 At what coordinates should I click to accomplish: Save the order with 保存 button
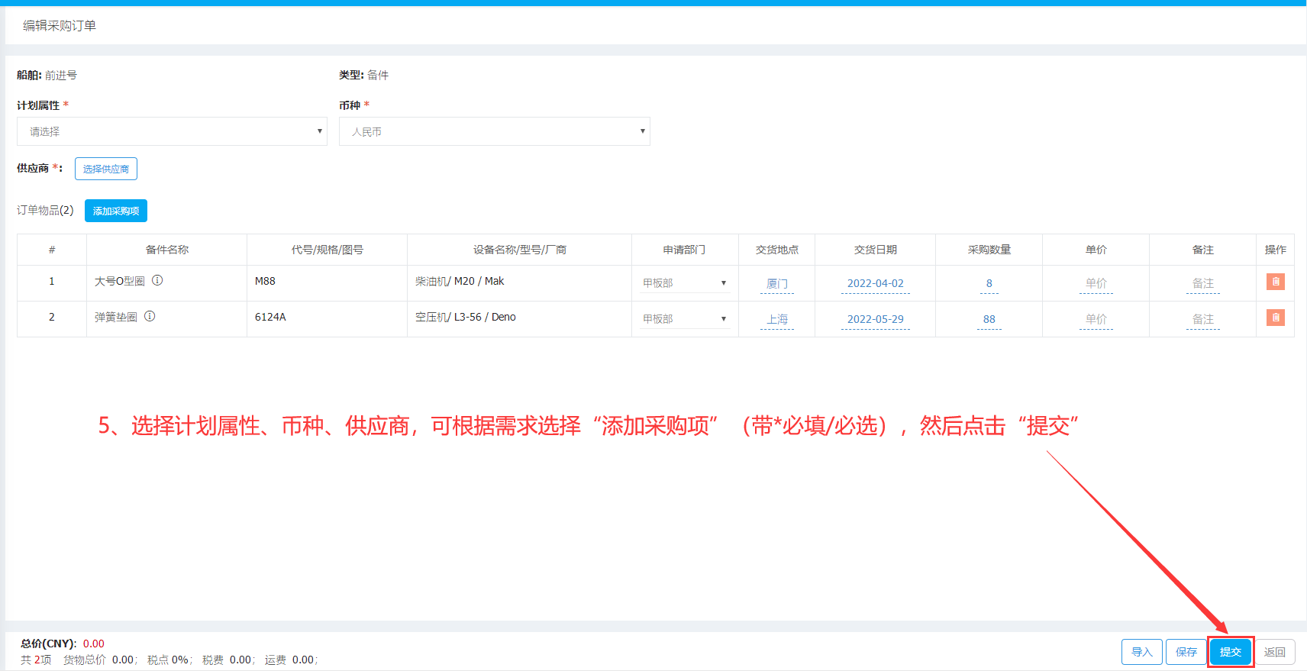point(1186,652)
